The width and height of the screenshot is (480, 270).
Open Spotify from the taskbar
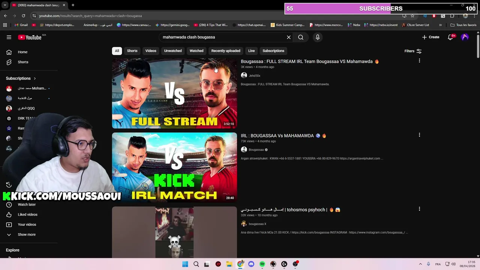point(262,264)
